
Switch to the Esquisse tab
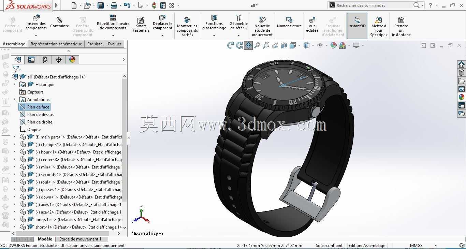pyautogui.click(x=95, y=44)
